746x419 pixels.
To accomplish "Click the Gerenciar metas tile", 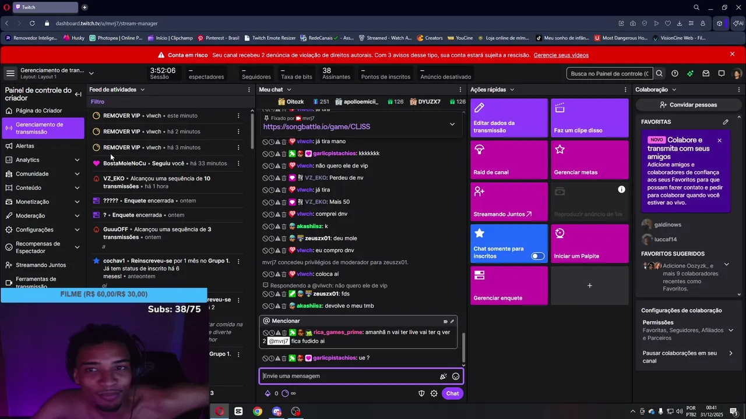I will pyautogui.click(x=590, y=160).
